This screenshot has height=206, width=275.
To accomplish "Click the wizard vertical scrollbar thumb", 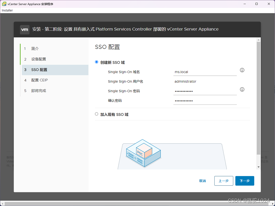I will coord(258,98).
